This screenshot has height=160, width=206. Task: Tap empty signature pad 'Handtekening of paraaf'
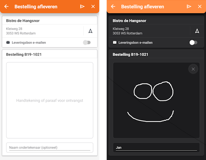(50, 100)
